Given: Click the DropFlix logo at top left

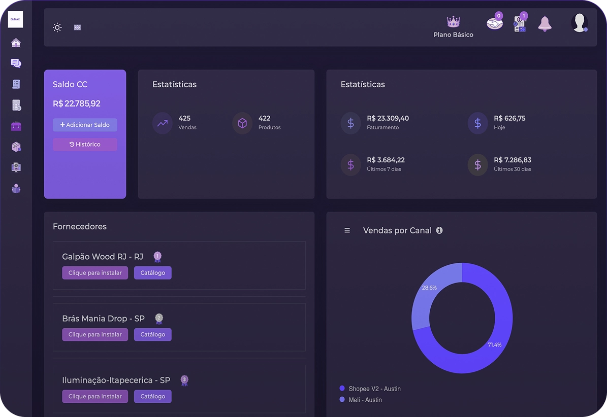Looking at the screenshot, I should (x=15, y=19).
